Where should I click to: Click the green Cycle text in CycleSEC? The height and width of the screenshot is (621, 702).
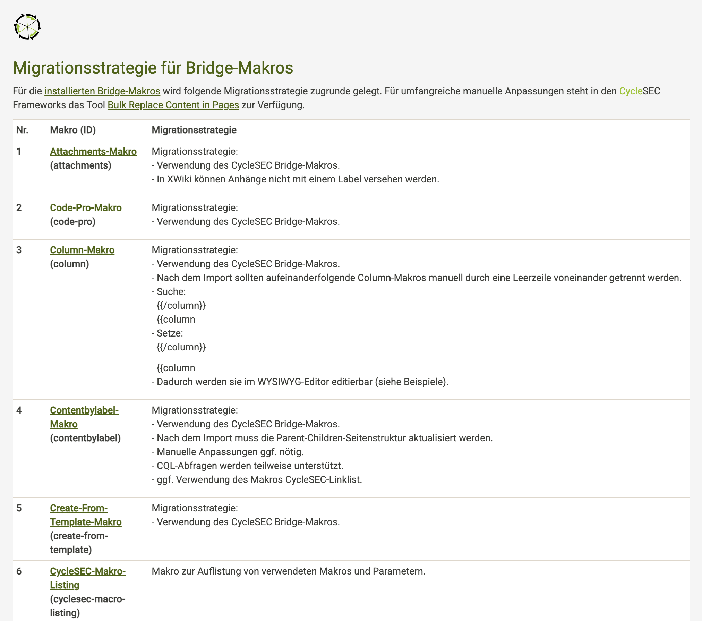click(630, 91)
